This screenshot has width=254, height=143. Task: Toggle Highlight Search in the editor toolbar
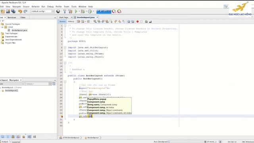107,21
